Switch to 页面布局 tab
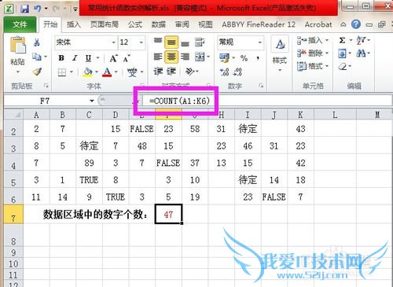This screenshot has height=287, width=393. (105, 24)
